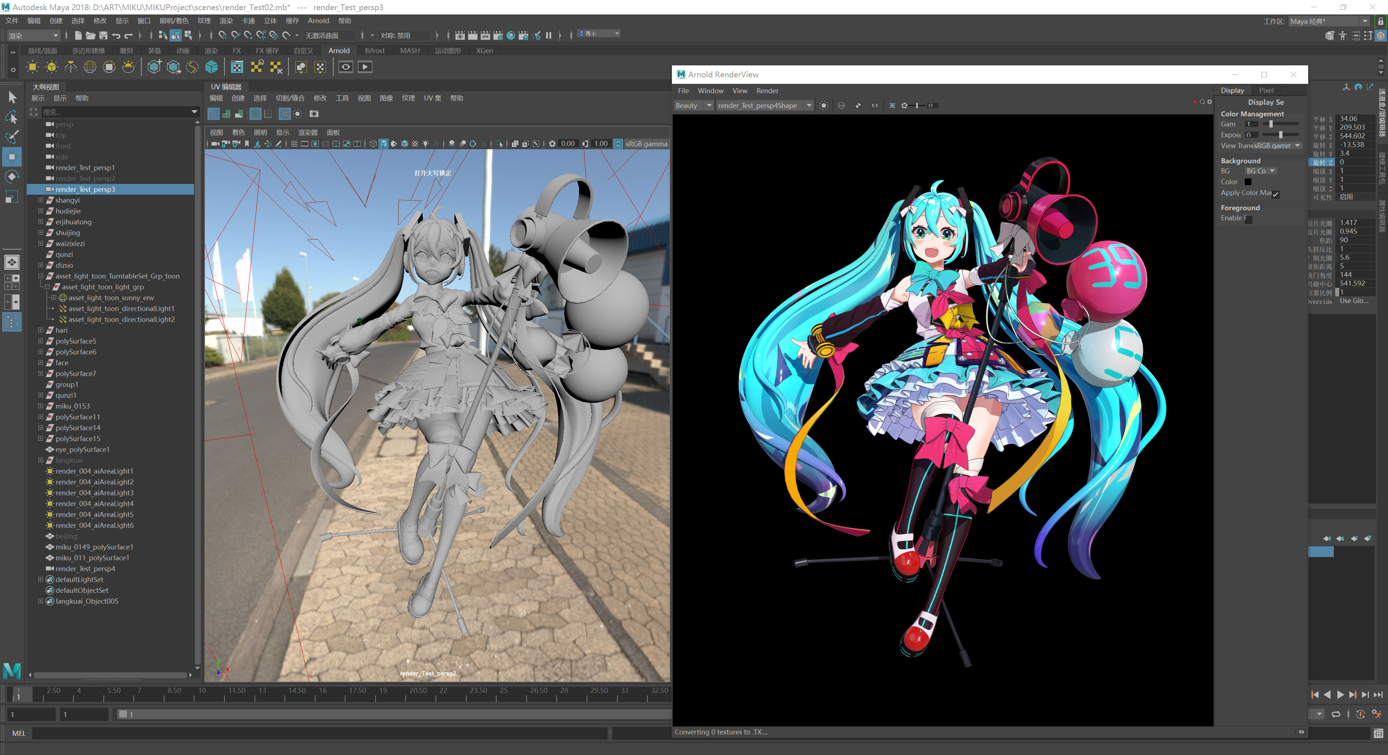The width and height of the screenshot is (1388, 755).
Task: Toggle viewport smooth shade all icon
Action: 383,144
